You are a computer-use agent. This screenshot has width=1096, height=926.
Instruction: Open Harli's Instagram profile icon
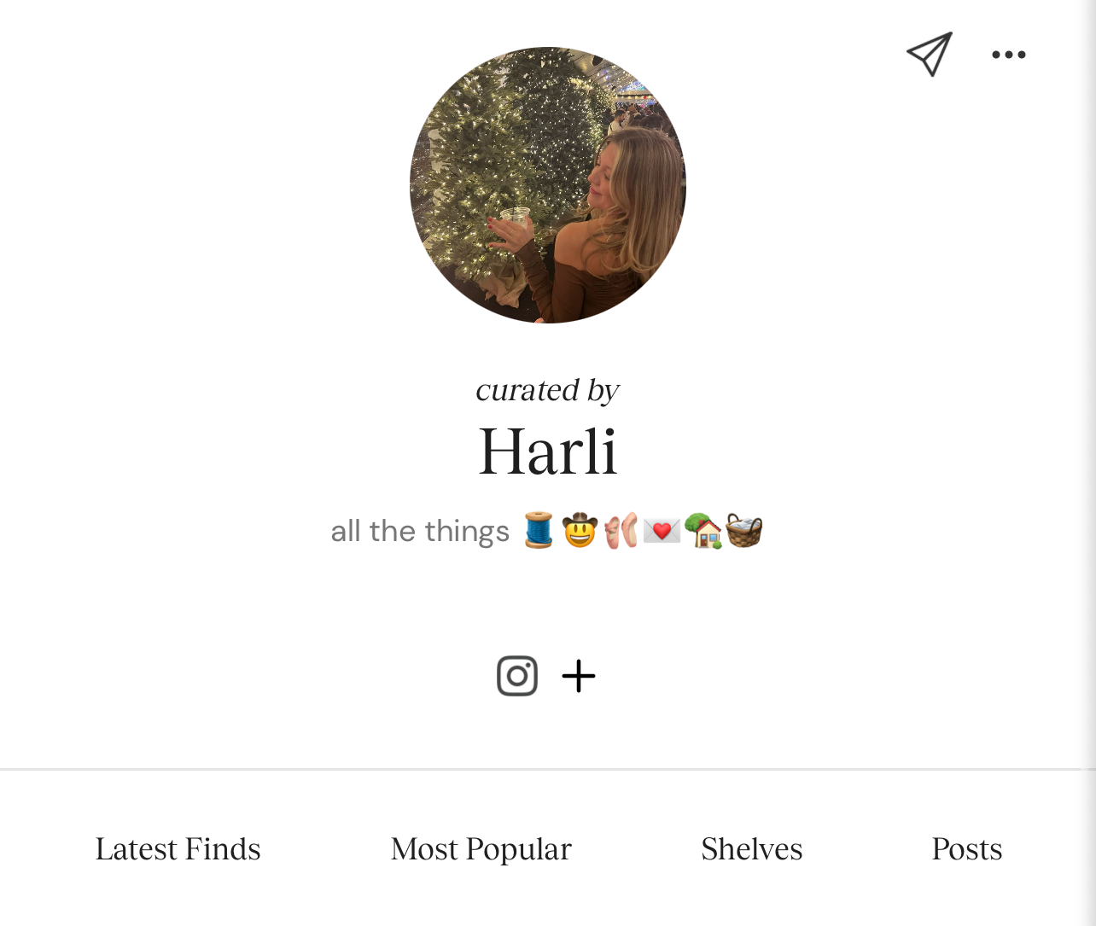[x=517, y=676]
